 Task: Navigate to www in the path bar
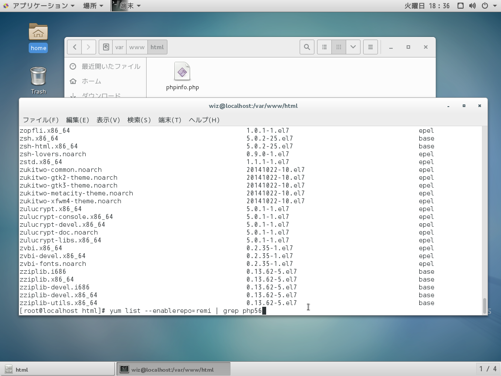[137, 47]
